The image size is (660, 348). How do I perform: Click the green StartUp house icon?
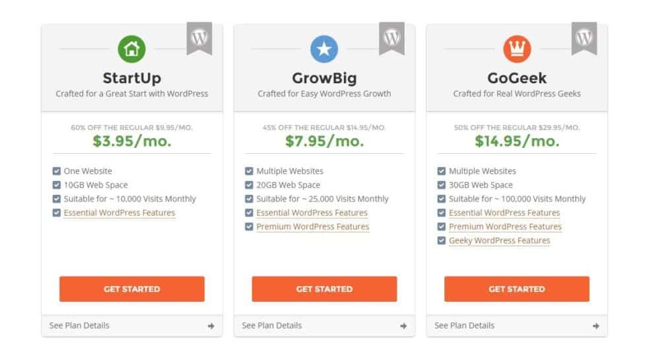click(x=131, y=48)
